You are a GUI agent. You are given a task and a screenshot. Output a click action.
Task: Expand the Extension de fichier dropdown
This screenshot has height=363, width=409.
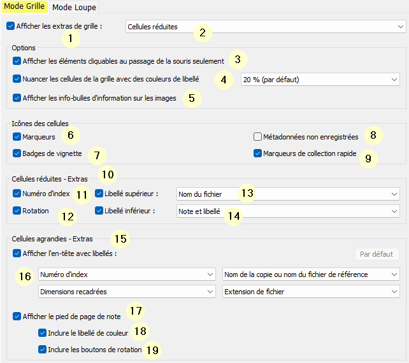(x=311, y=292)
